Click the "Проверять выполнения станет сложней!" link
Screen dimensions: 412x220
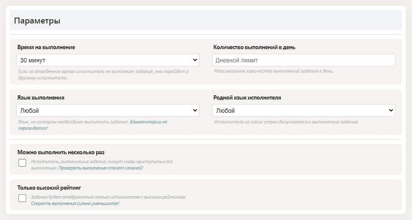101,168
